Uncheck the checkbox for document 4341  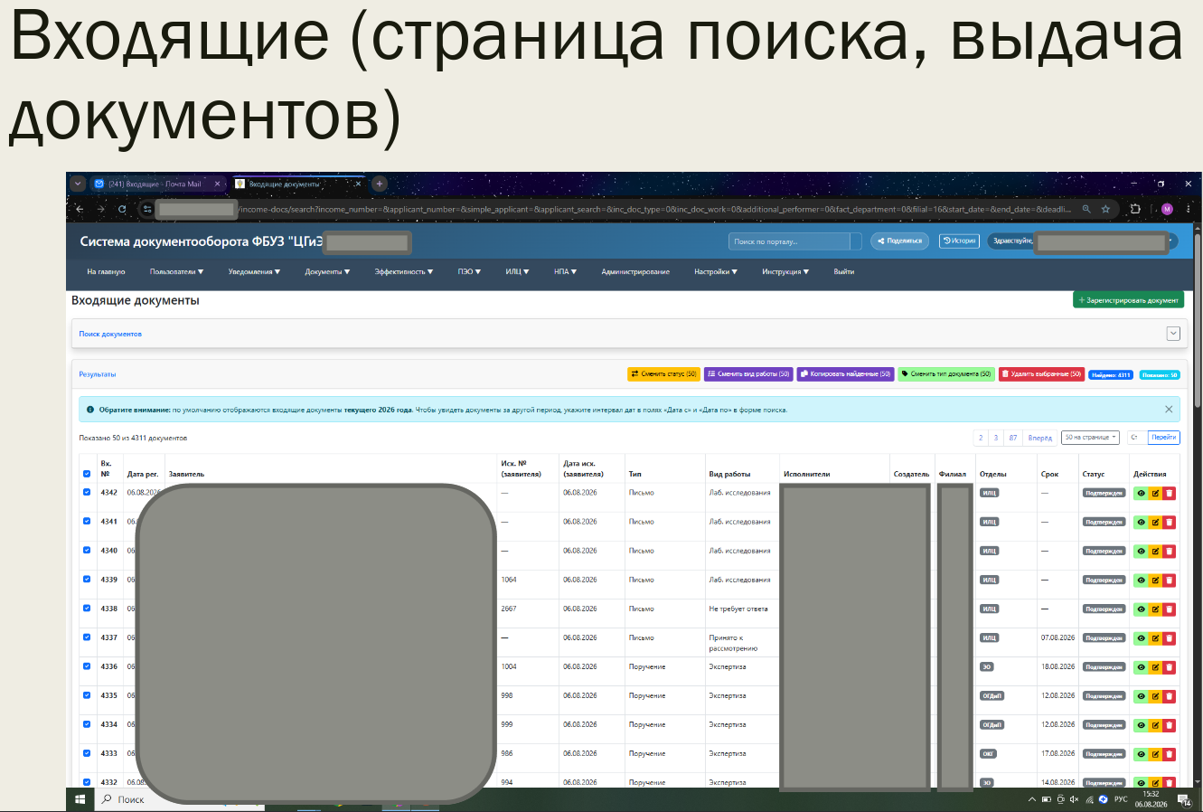(87, 522)
